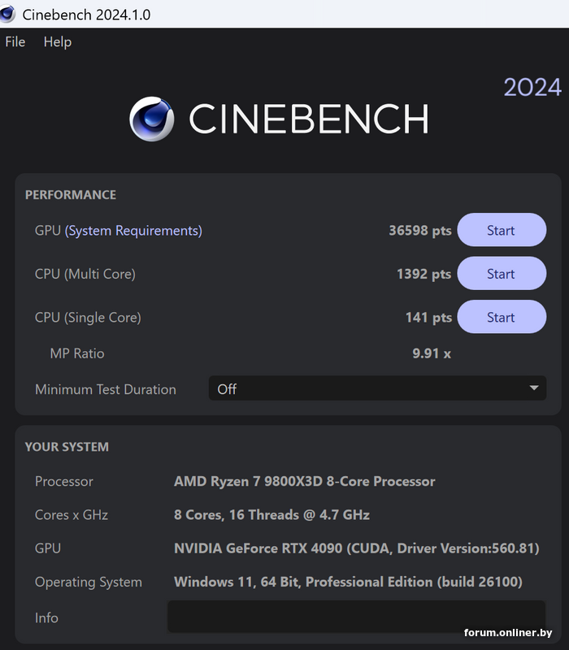
Task: Click the CINEBENCH wordmark banner
Action: [309, 119]
